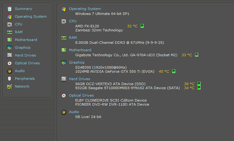Click green indicator beside OCZ-VERTEX3 30 °C
The width and height of the screenshot is (234, 141).
tap(199, 83)
